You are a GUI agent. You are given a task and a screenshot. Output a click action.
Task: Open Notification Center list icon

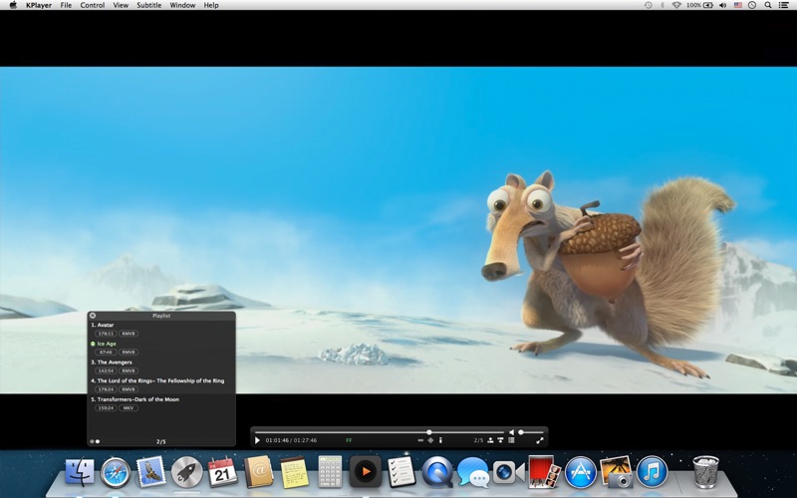(784, 5)
